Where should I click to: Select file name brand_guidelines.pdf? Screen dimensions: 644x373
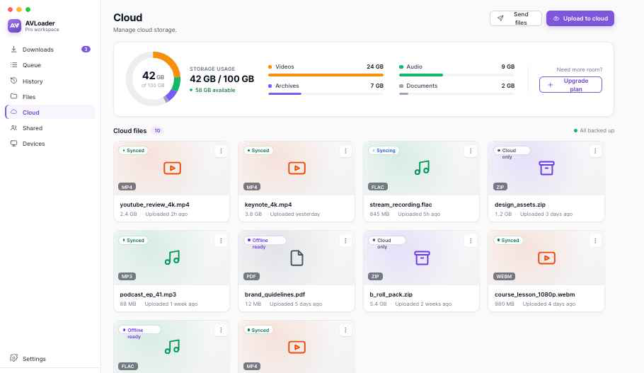pos(275,294)
